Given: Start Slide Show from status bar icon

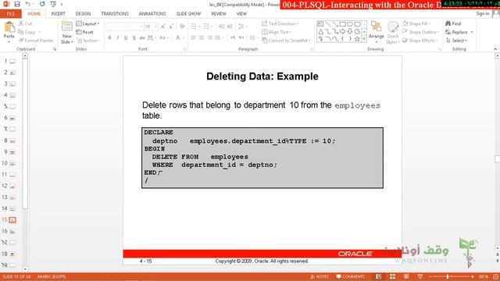Looking at the screenshot, I should [x=420, y=276].
